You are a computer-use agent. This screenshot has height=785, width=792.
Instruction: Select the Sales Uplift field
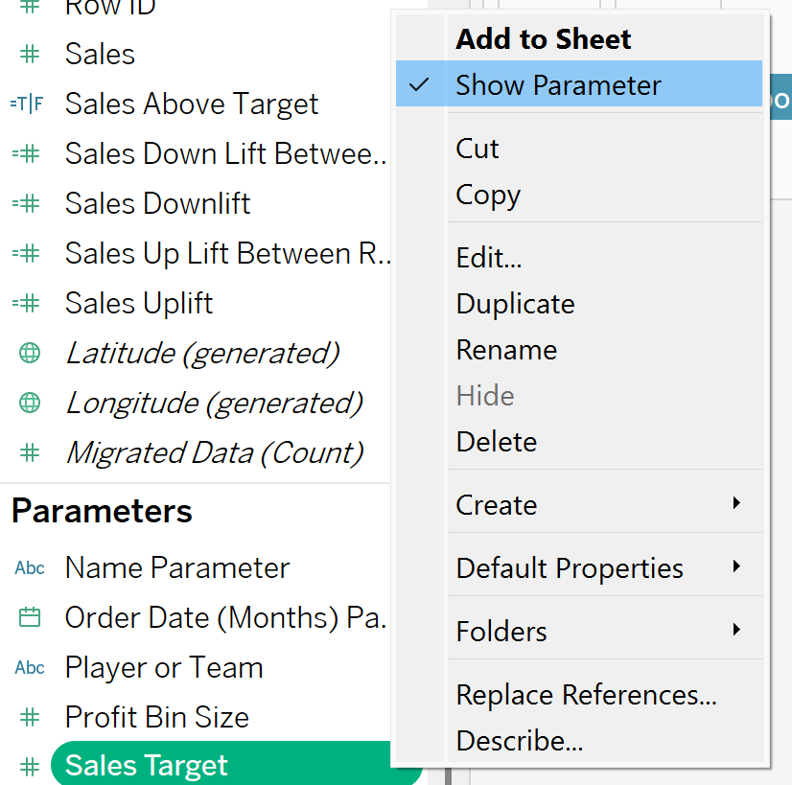tap(139, 304)
